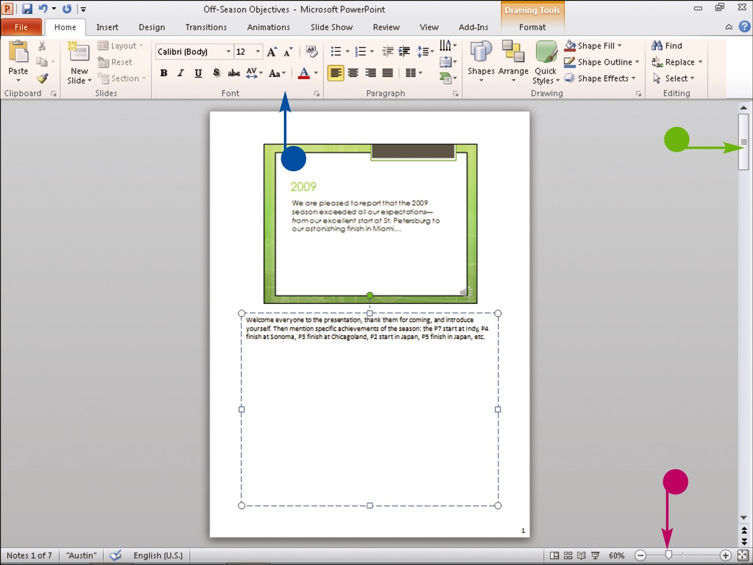
Task: Open the Drawing Tools Format tab
Action: [x=532, y=27]
